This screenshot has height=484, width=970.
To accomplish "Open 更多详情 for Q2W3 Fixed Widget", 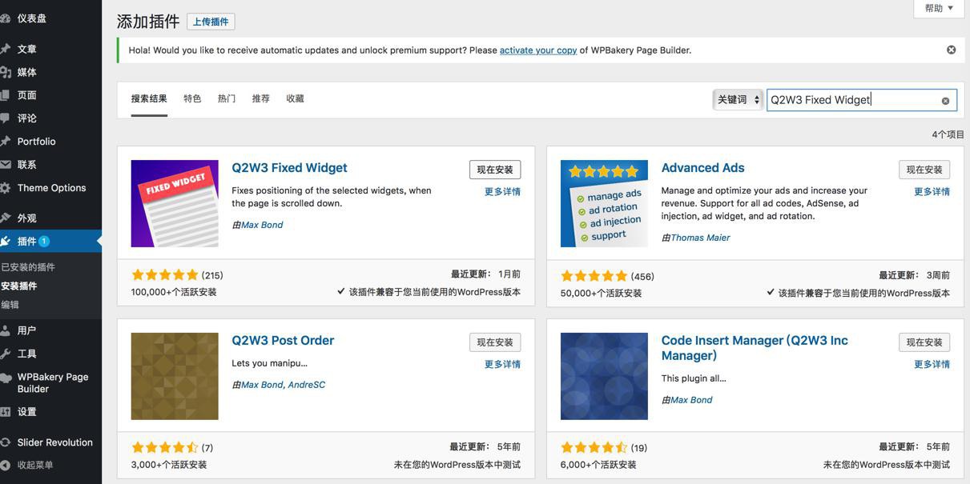I will click(502, 192).
